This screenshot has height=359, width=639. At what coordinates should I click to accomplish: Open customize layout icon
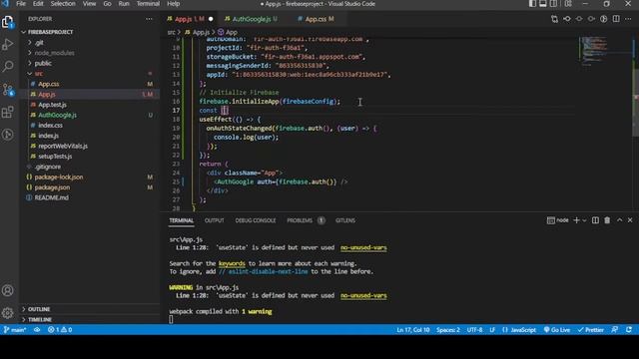pyautogui.click(x=568, y=4)
